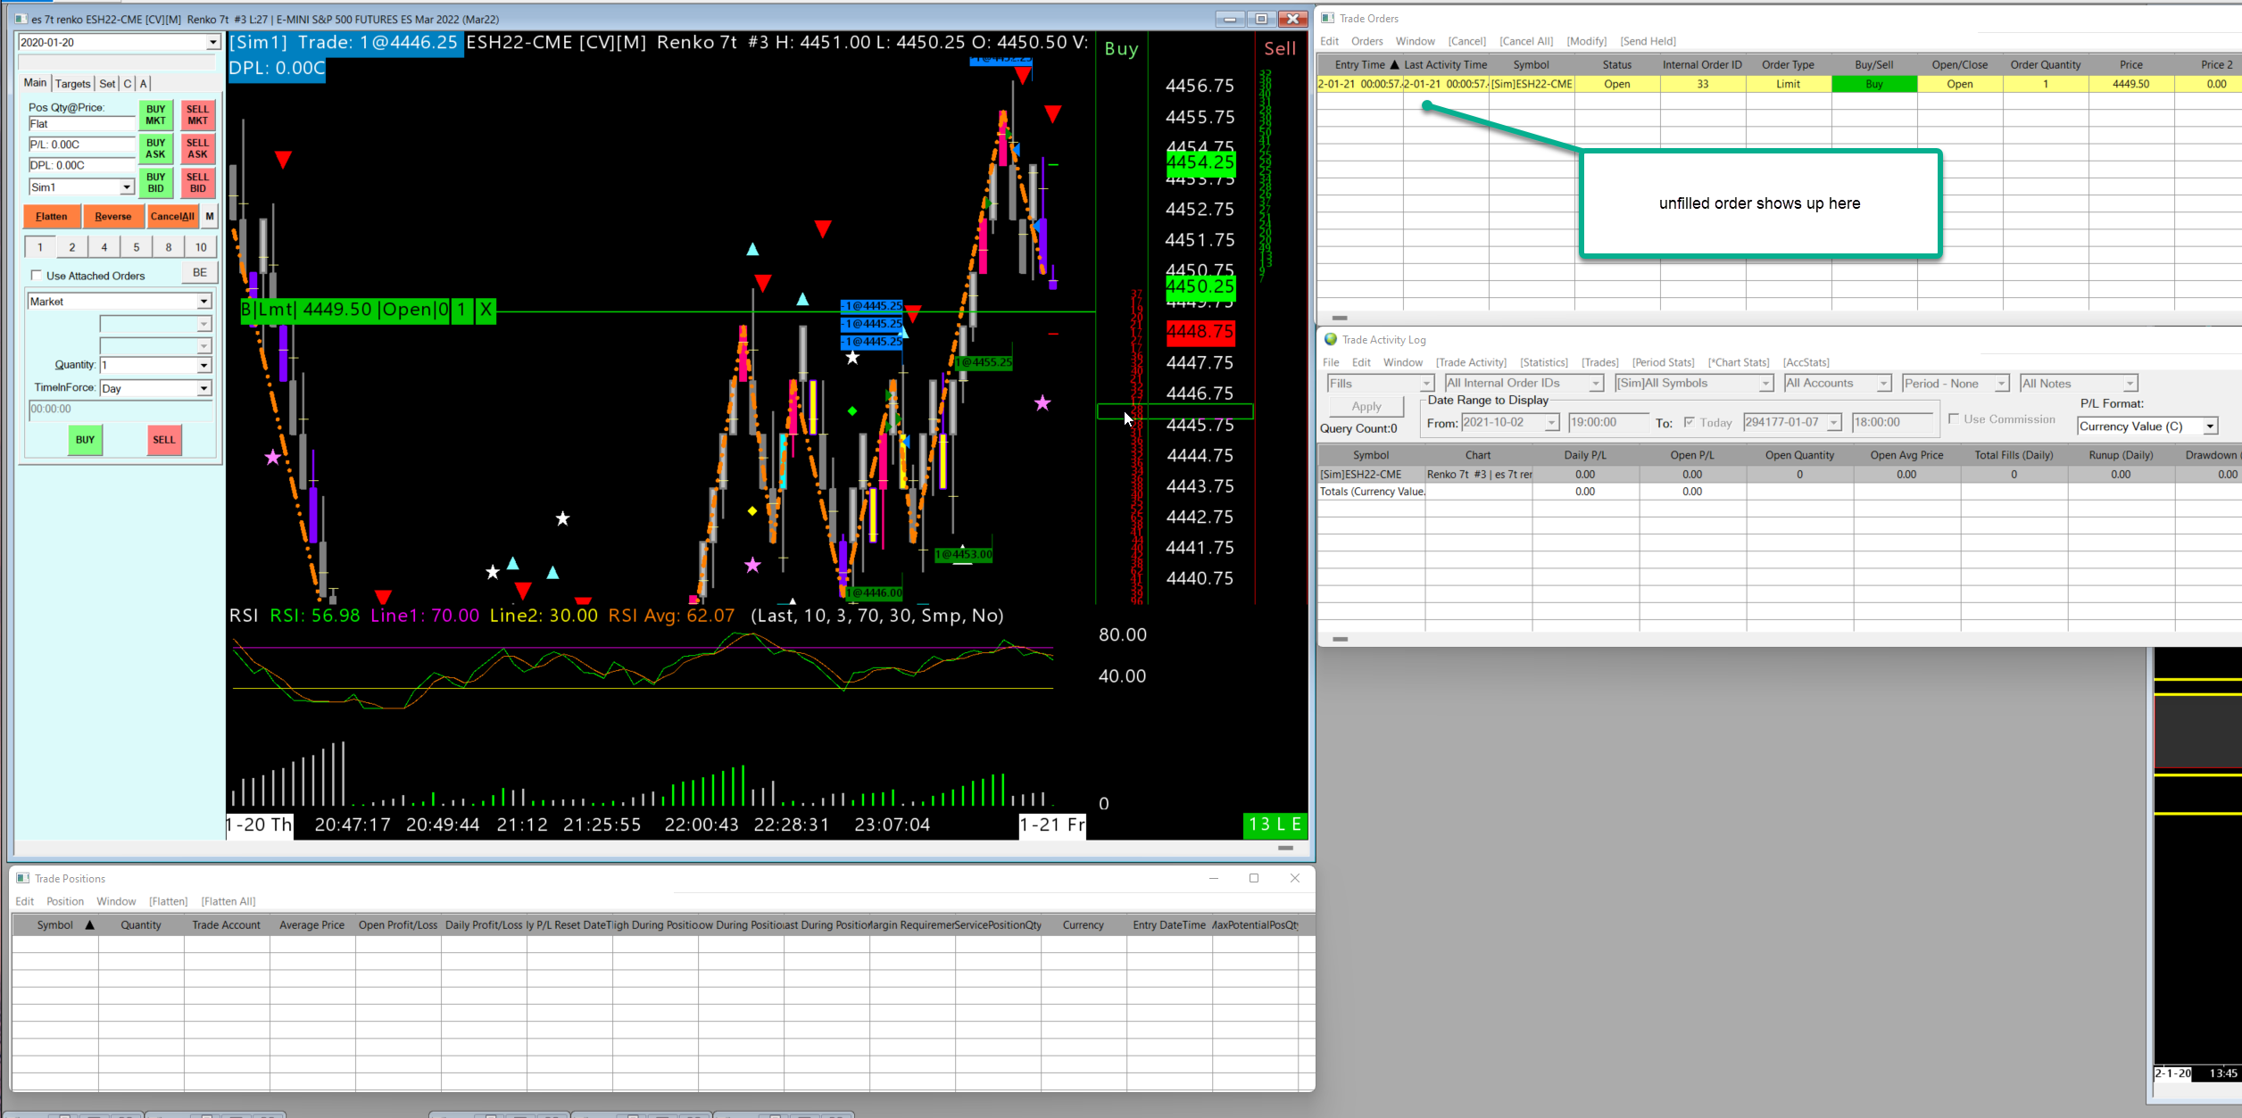The height and width of the screenshot is (1118, 2242).
Task: Open [*Chart Stats] in Activity Log
Action: point(1739,362)
